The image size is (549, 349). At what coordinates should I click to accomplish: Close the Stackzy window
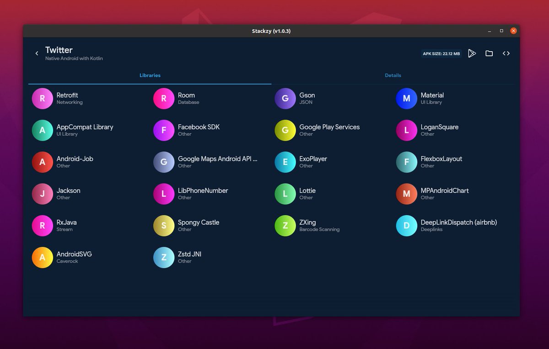click(513, 31)
